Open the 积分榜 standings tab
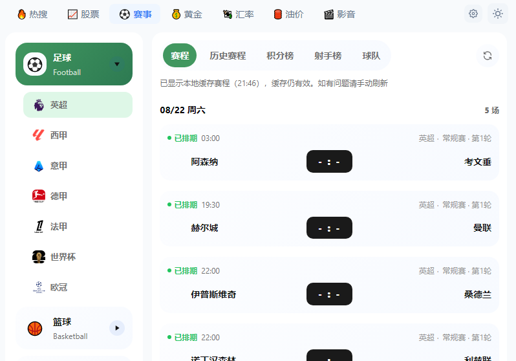 280,56
